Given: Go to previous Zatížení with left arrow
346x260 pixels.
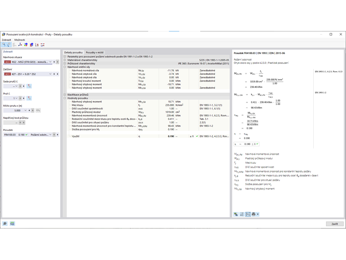Looking at the screenshot, I should tap(54, 74).
